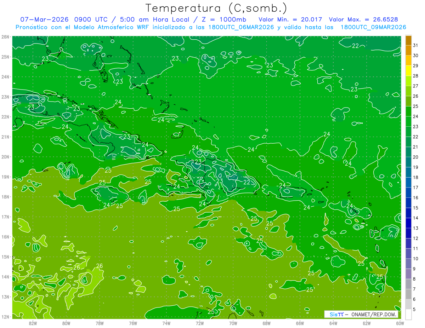Click the 70W longitude axis label
The width and height of the screenshot is (425, 328).
coord(233,323)
